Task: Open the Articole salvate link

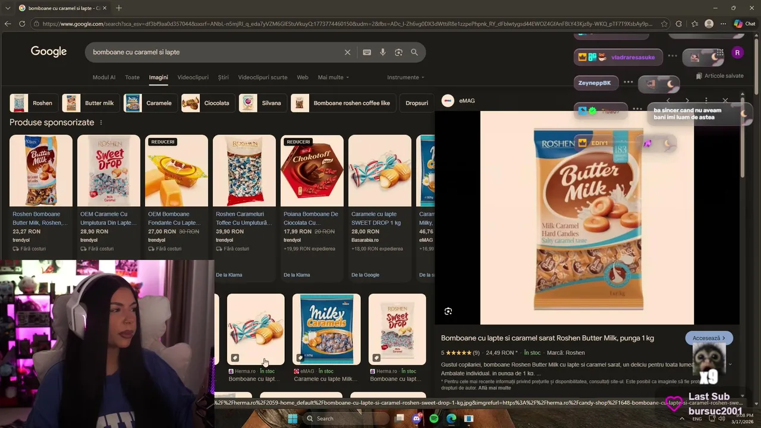Action: pos(719,76)
